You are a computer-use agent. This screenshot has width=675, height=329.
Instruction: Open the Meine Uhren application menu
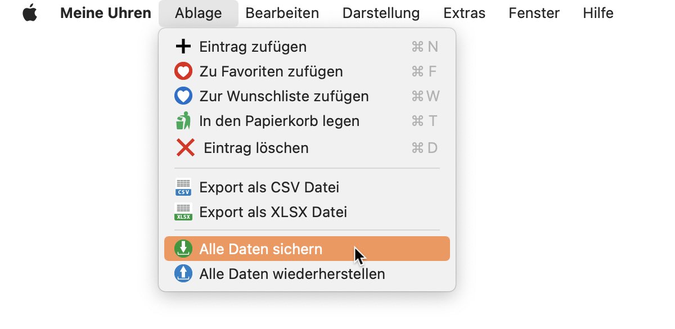106,13
